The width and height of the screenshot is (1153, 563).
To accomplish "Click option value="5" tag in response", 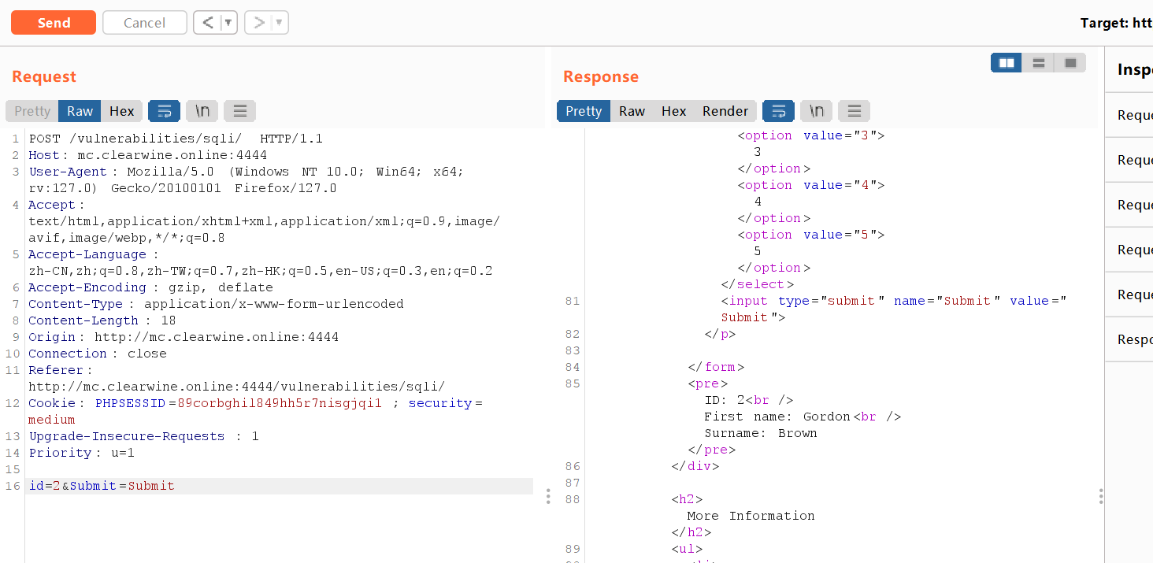I will point(811,235).
